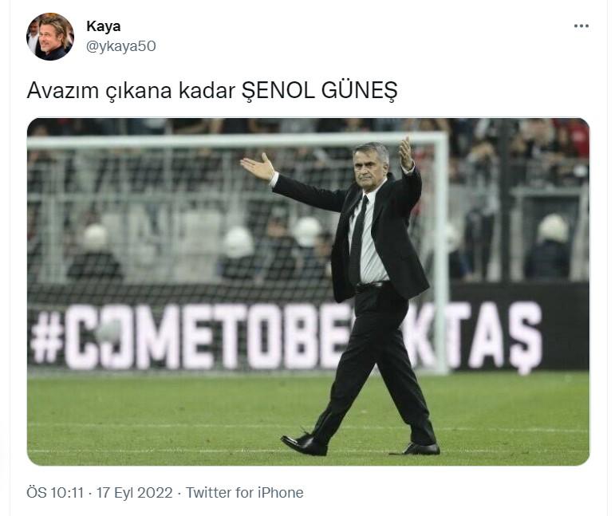Click the man's front black shoe
The image size is (615, 516).
[304, 444]
